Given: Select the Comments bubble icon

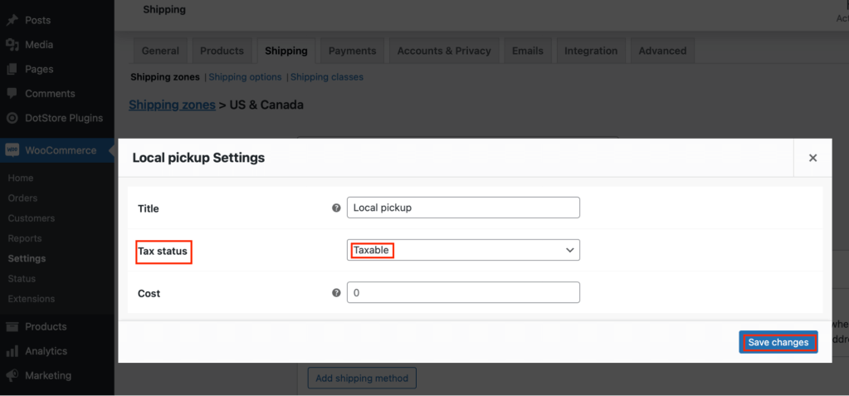Looking at the screenshot, I should [x=12, y=93].
